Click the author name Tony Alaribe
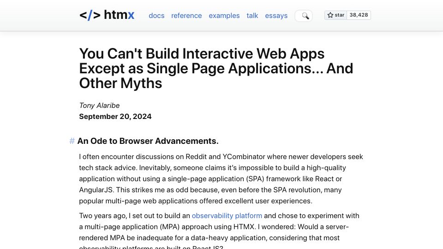 coord(100,105)
